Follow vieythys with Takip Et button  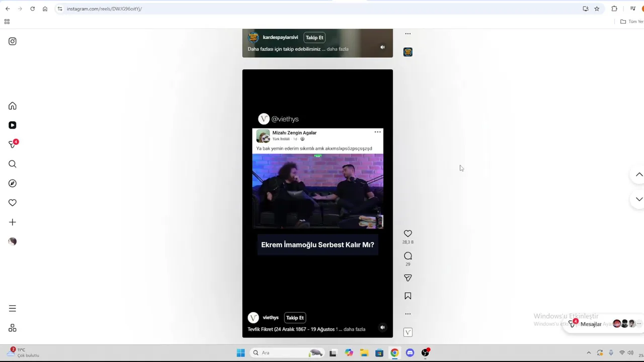[x=295, y=318]
